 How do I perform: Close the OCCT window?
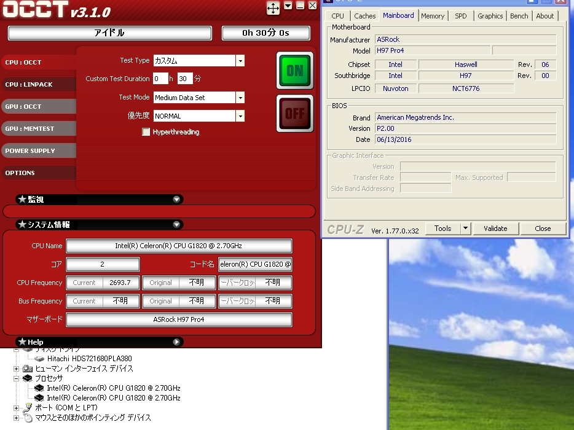[x=312, y=6]
